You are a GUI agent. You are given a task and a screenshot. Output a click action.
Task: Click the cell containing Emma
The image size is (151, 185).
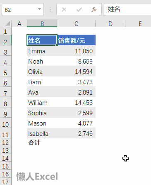point(42,50)
